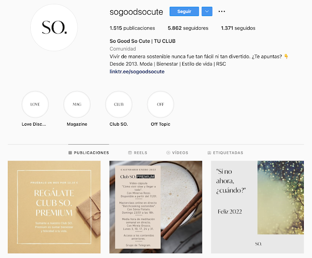312x258 pixels.
Task: Open the Magazine story highlight
Action: (x=77, y=104)
